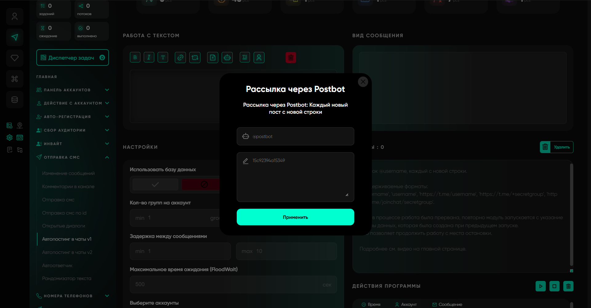Viewport: 591px width, 308px height.
Task: Open Диспетчер задач
Action: [x=73, y=57]
